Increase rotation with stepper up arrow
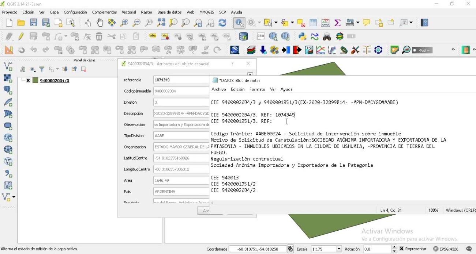This screenshot has height=254, width=476. (x=394, y=247)
